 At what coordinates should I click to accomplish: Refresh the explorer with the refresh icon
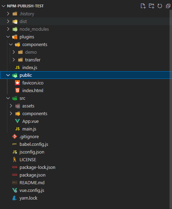160,6
